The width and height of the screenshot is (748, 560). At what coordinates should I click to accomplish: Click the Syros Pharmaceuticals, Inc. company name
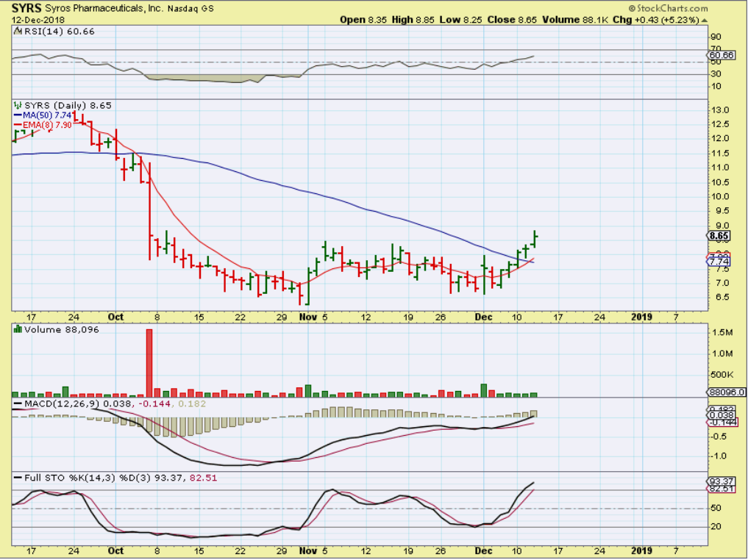104,9
